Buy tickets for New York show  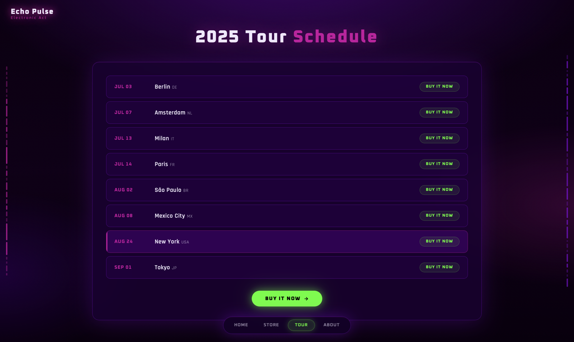pos(439,241)
